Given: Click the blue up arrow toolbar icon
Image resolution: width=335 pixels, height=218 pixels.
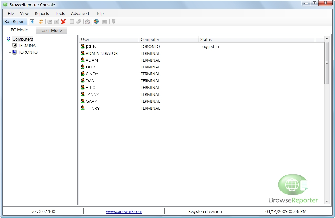Looking at the screenshot, I should (32, 21).
